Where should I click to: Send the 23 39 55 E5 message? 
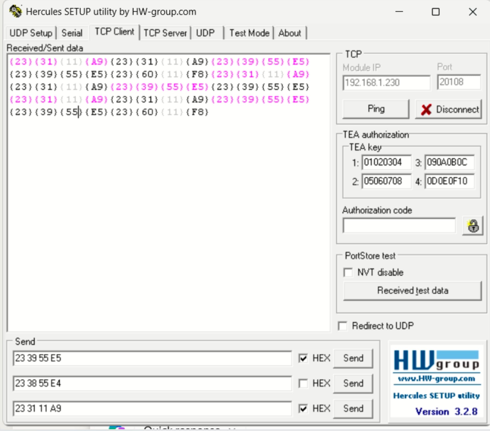click(353, 358)
